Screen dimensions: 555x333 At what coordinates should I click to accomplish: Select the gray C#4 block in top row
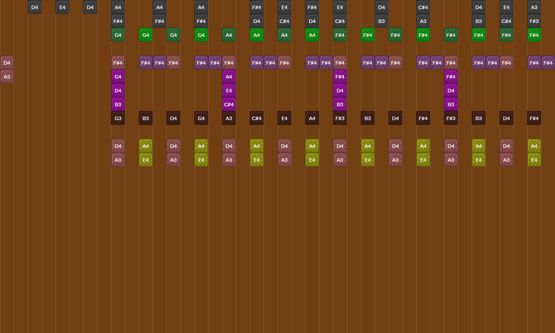[x=423, y=7]
